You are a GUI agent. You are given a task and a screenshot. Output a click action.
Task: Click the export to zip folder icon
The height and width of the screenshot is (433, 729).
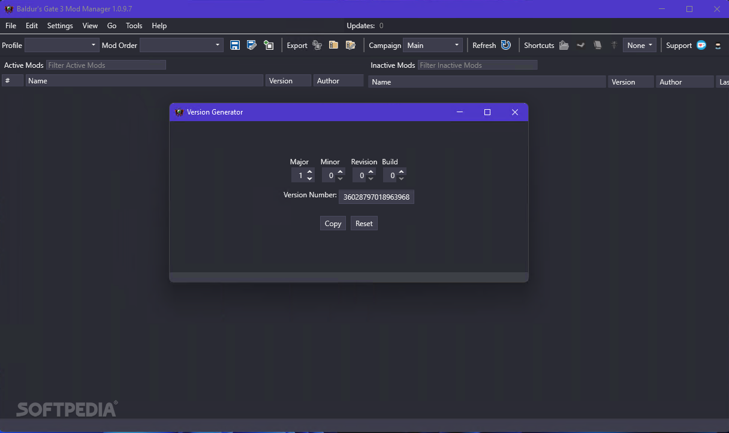click(334, 45)
